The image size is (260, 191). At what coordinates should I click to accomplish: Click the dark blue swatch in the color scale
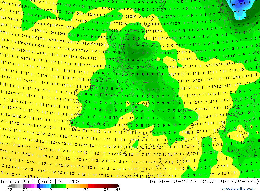coord(38,186)
